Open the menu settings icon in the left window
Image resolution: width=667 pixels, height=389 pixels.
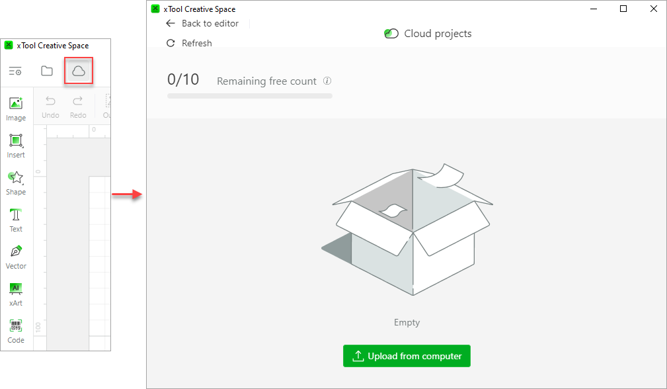click(x=15, y=71)
